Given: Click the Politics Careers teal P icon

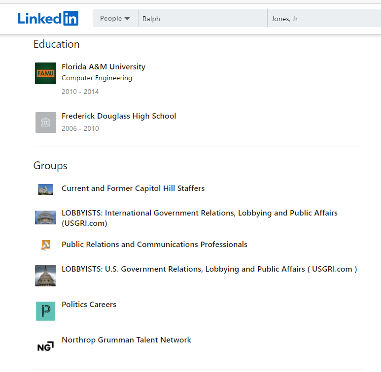Looking at the screenshot, I should coord(45,311).
